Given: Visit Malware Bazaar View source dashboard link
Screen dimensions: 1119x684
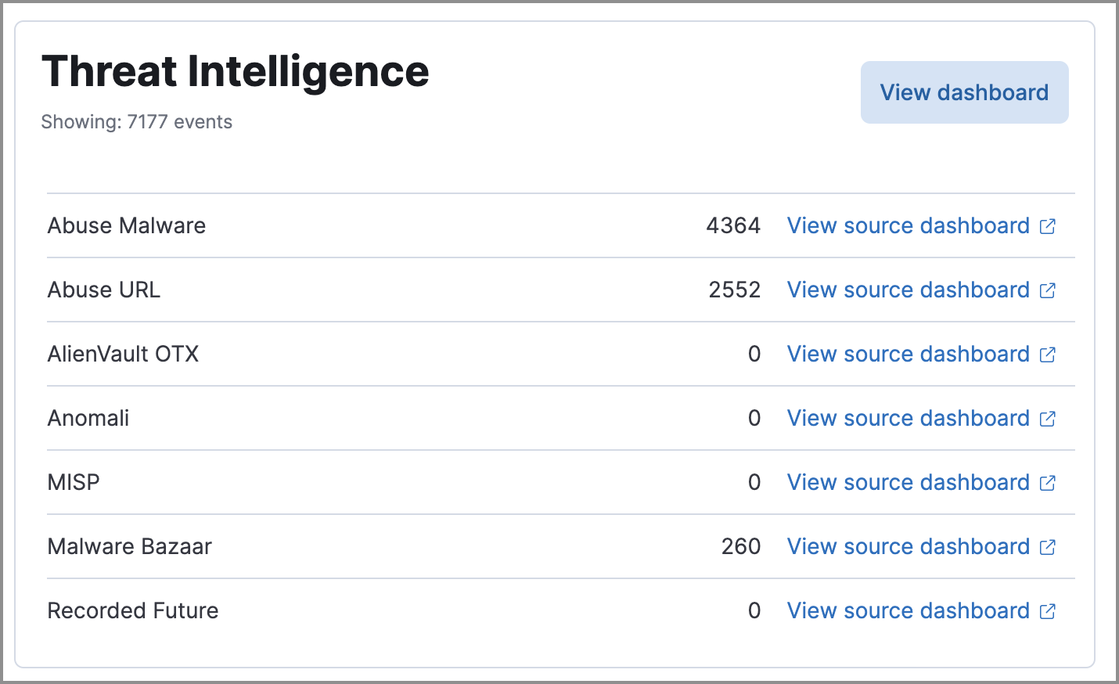Looking at the screenshot, I should [908, 547].
